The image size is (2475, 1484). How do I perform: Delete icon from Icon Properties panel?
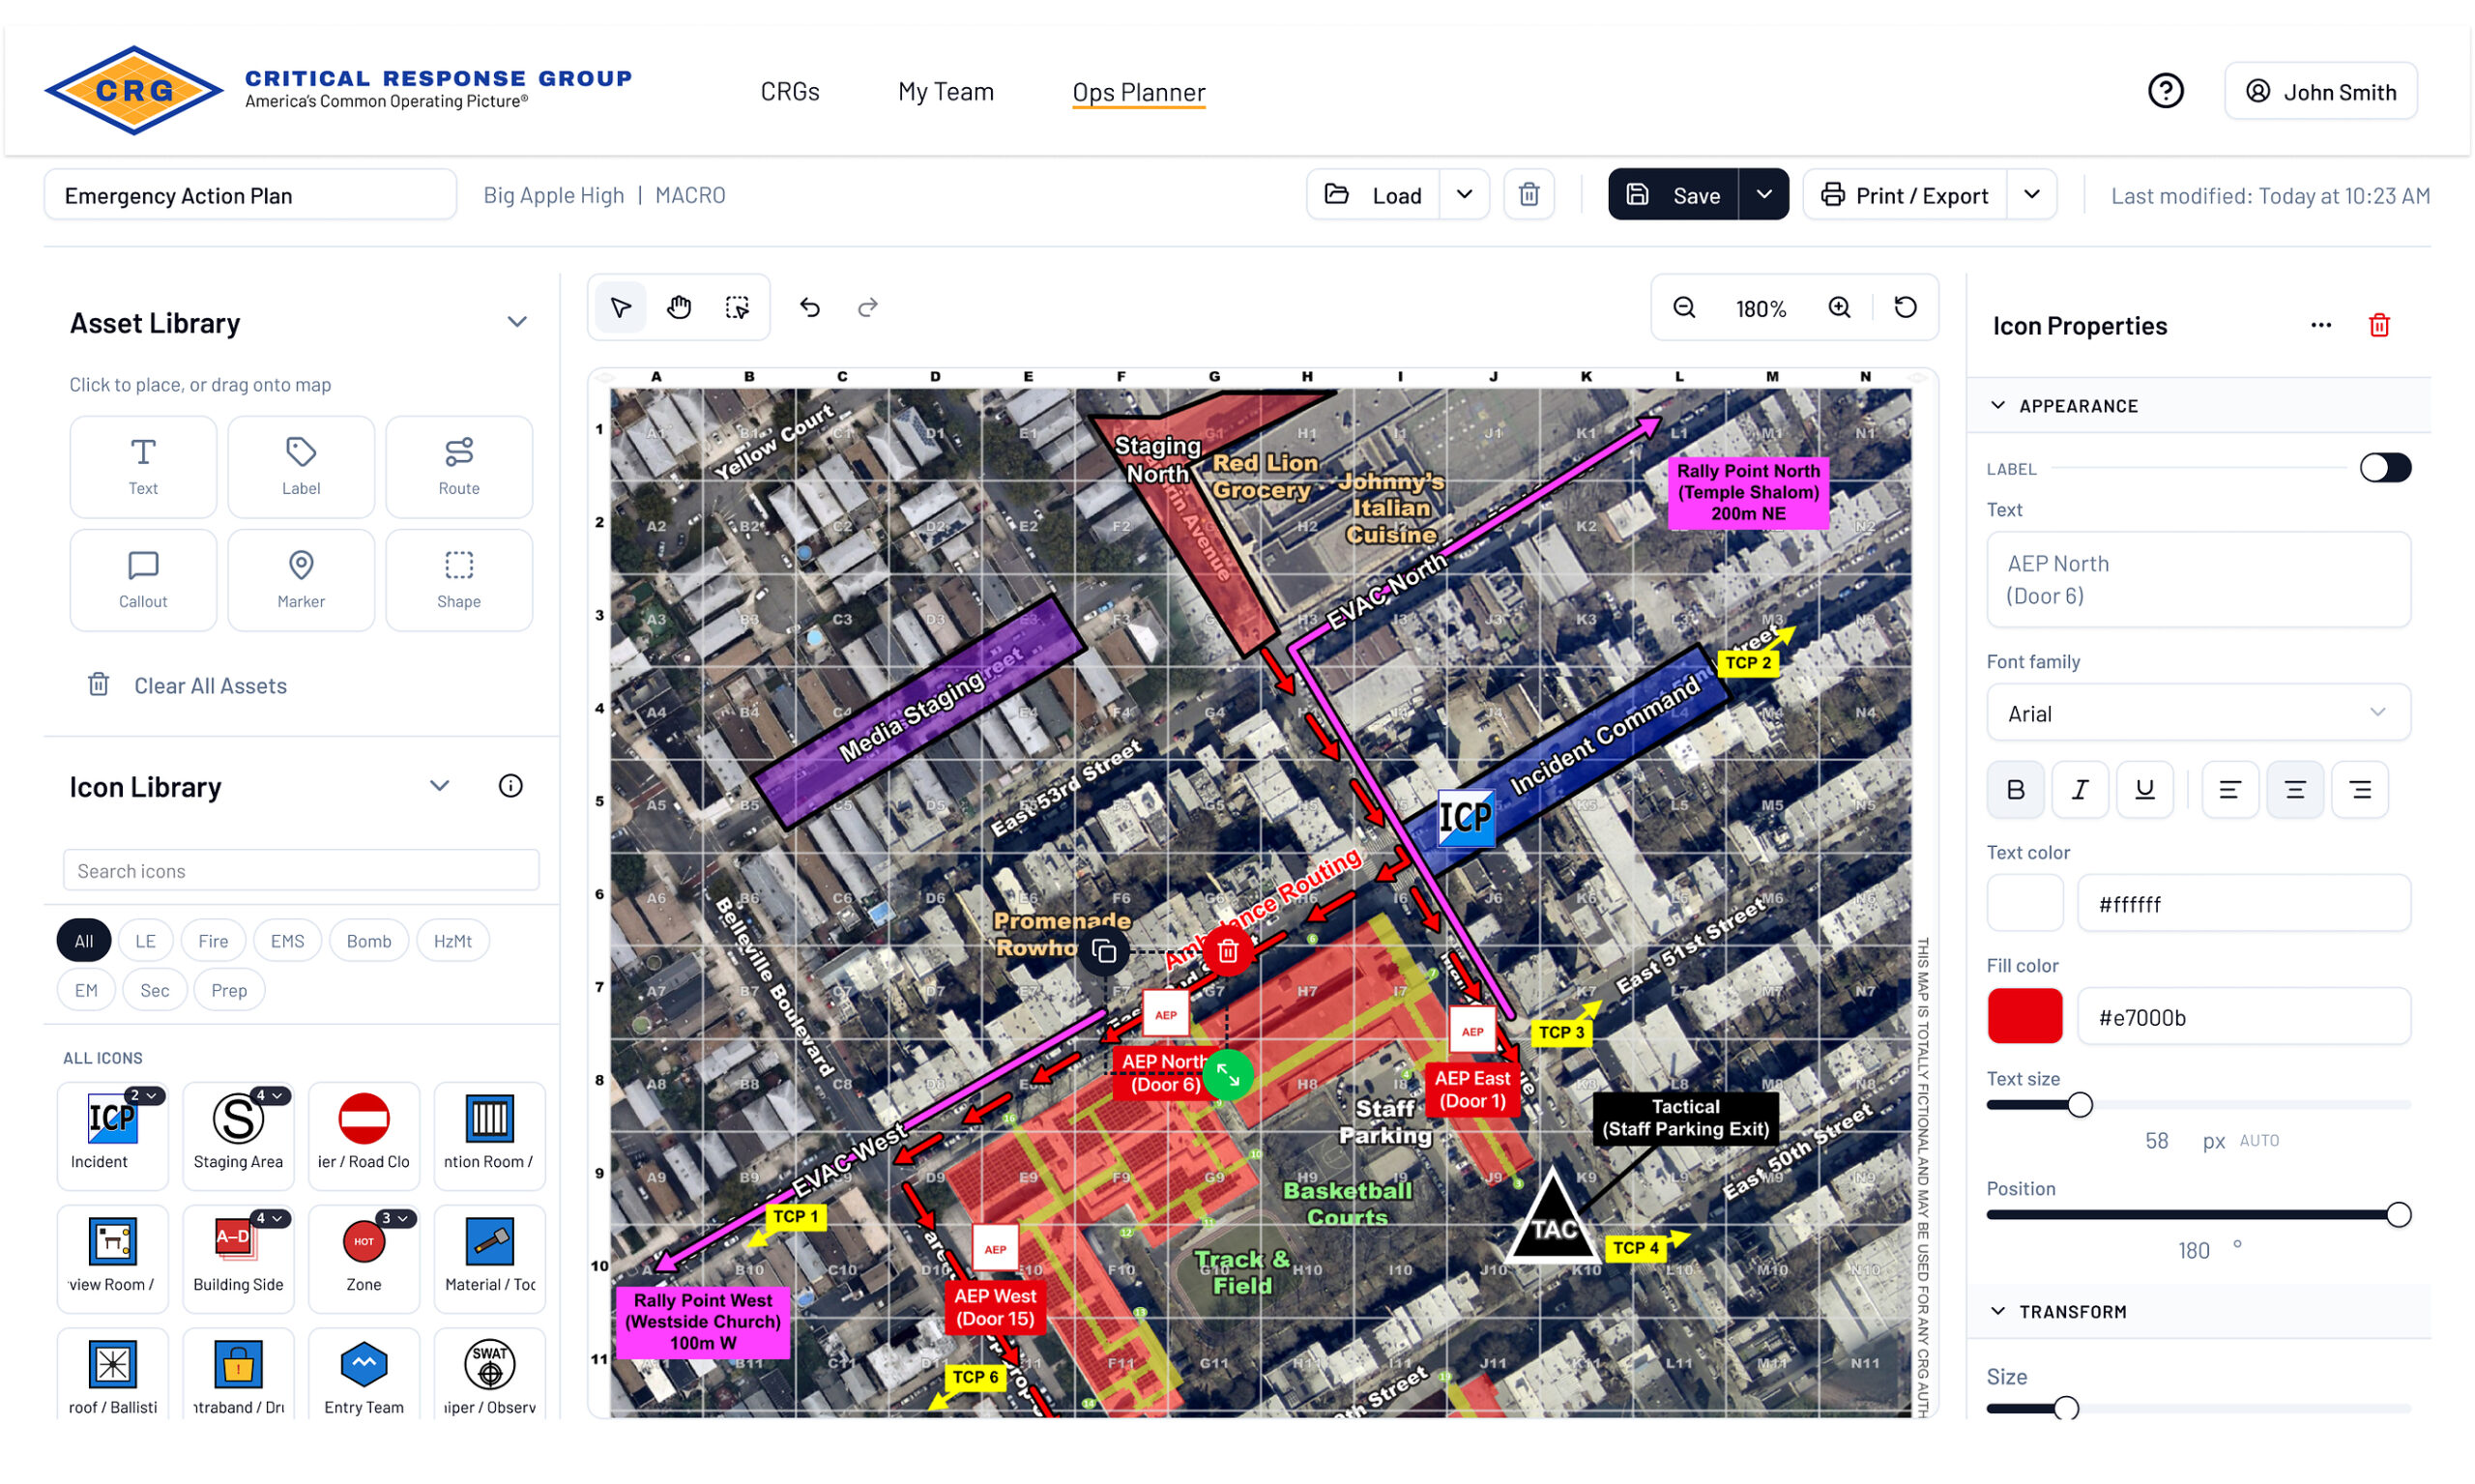[x=2379, y=326]
